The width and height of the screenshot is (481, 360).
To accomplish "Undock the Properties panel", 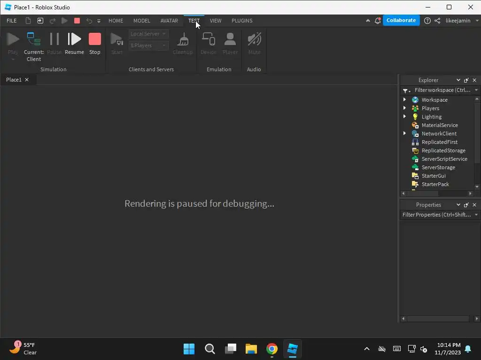I will click(466, 205).
